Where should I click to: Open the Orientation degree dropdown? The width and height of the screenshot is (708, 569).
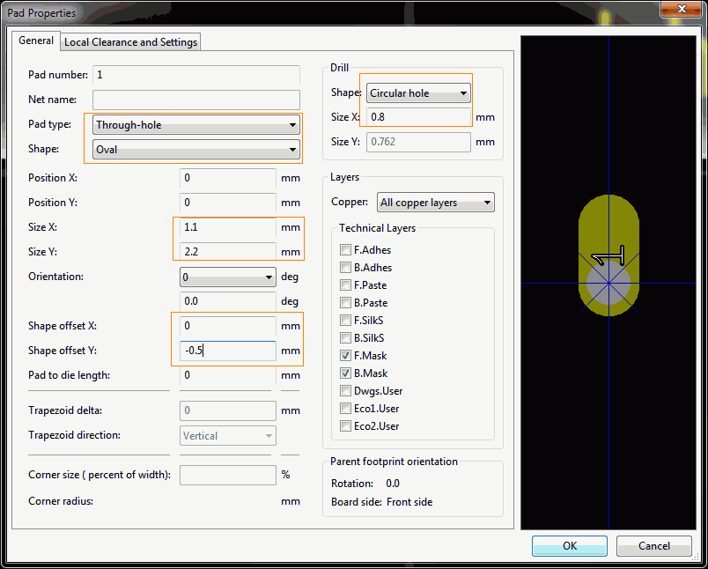(x=227, y=277)
